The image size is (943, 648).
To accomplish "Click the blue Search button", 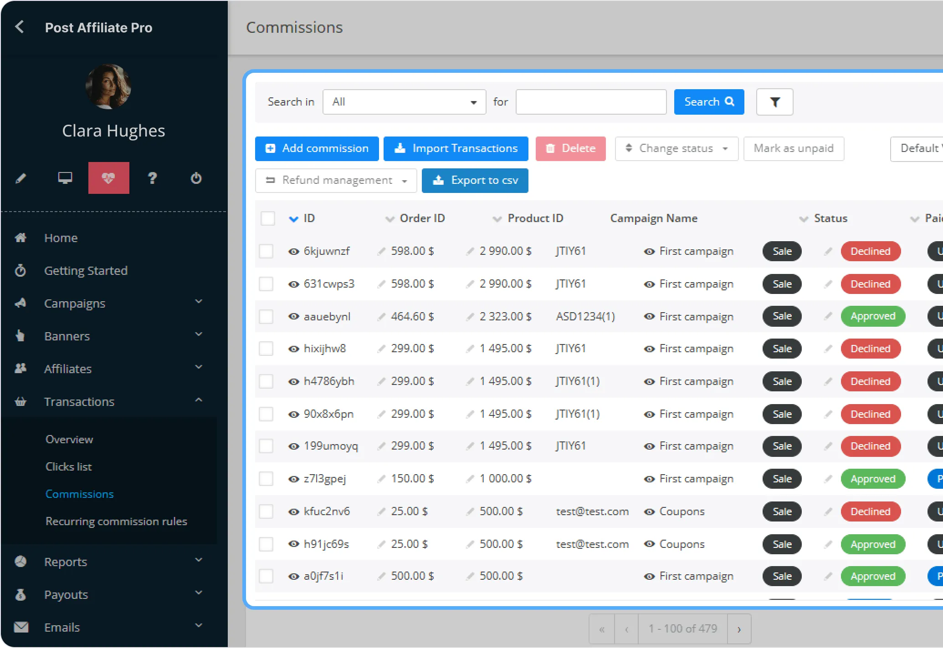I will click(x=709, y=102).
